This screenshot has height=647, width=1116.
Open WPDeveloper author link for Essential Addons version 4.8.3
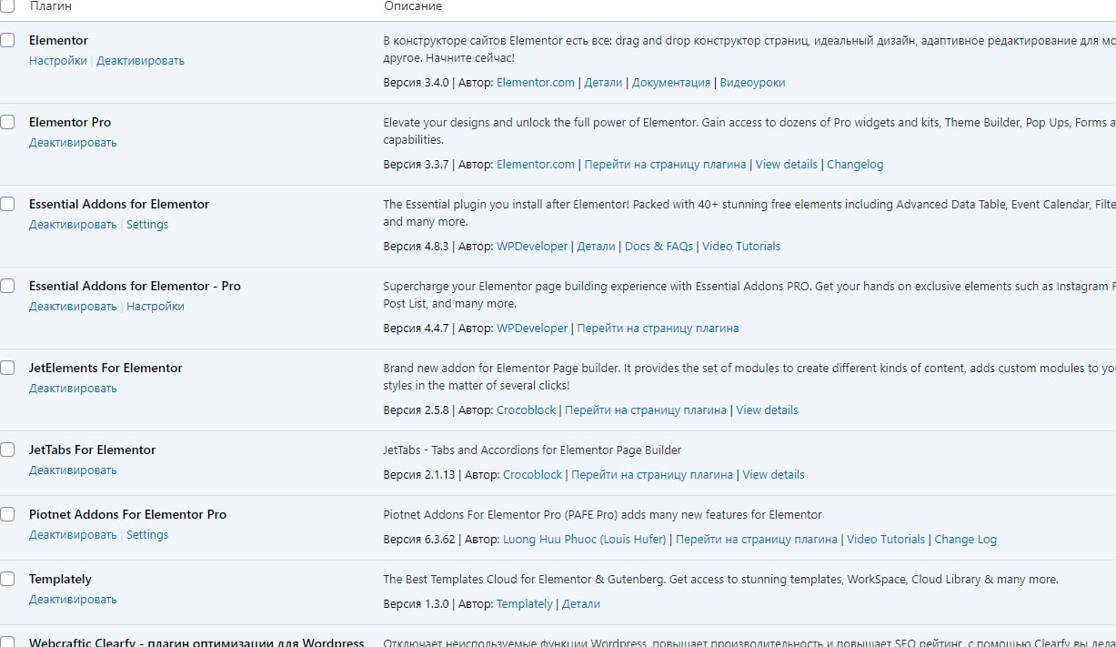[x=532, y=247]
